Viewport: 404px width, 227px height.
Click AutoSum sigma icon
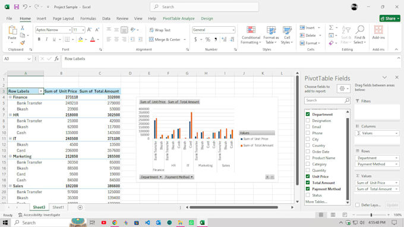(332, 27)
